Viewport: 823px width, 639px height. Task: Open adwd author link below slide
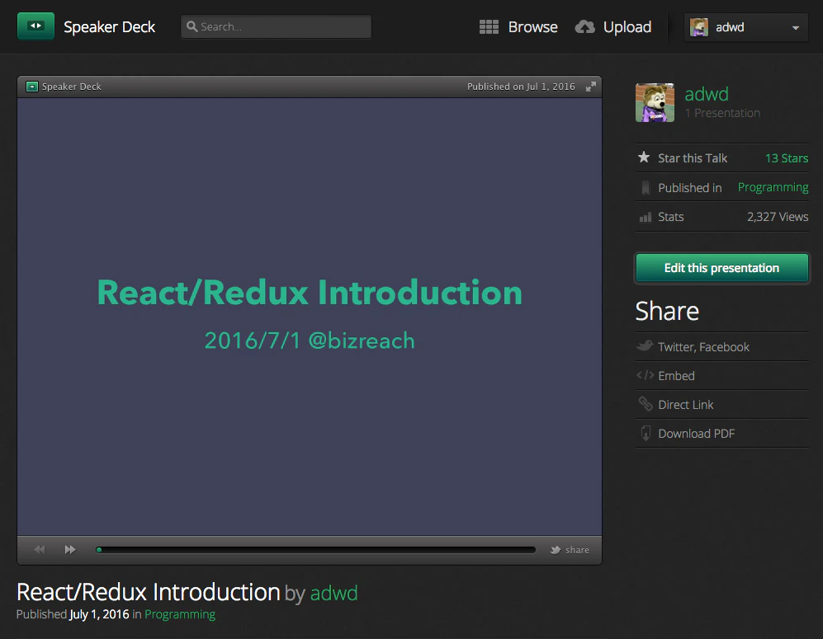coord(333,593)
